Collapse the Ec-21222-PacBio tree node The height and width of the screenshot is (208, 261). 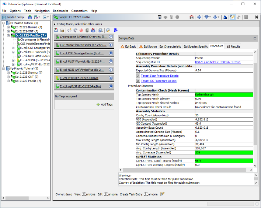click(8, 35)
